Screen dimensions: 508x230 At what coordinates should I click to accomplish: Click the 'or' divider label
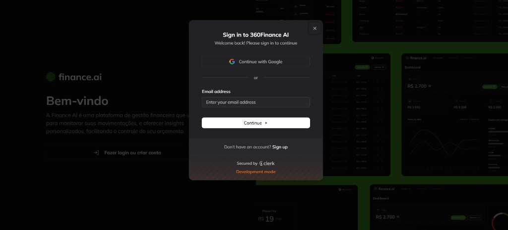pos(255,78)
